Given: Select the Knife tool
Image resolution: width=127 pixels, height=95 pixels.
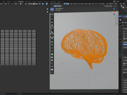Looking at the screenshot, I should tap(52, 51).
